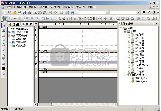The image size is (161, 111).
Task: Pin the 项目管理器 panel
Action: pyautogui.click(x=153, y=24)
